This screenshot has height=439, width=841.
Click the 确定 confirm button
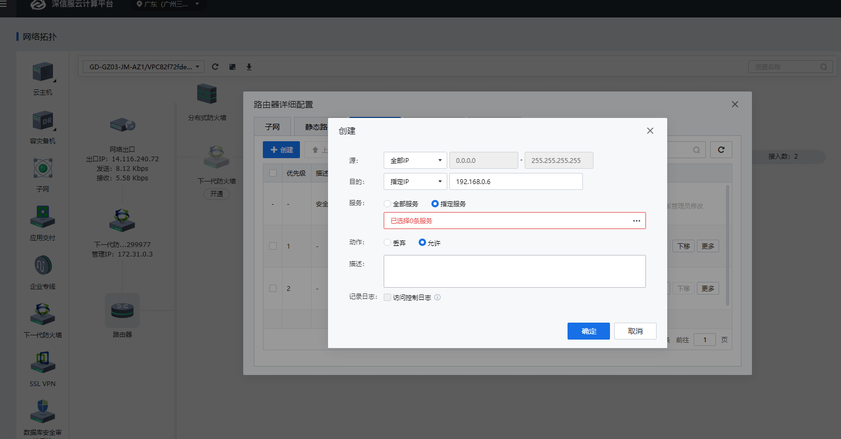click(588, 331)
